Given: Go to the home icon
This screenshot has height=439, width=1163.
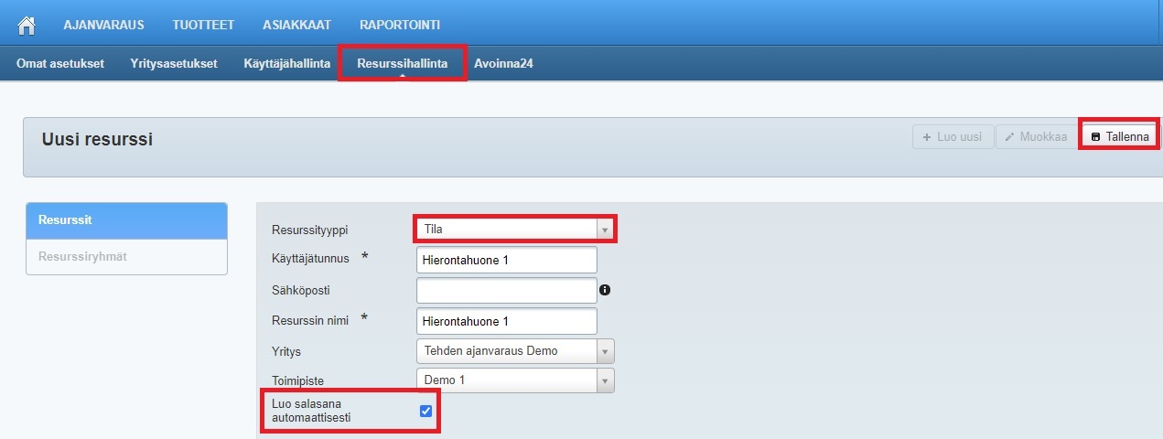Looking at the screenshot, I should (27, 24).
